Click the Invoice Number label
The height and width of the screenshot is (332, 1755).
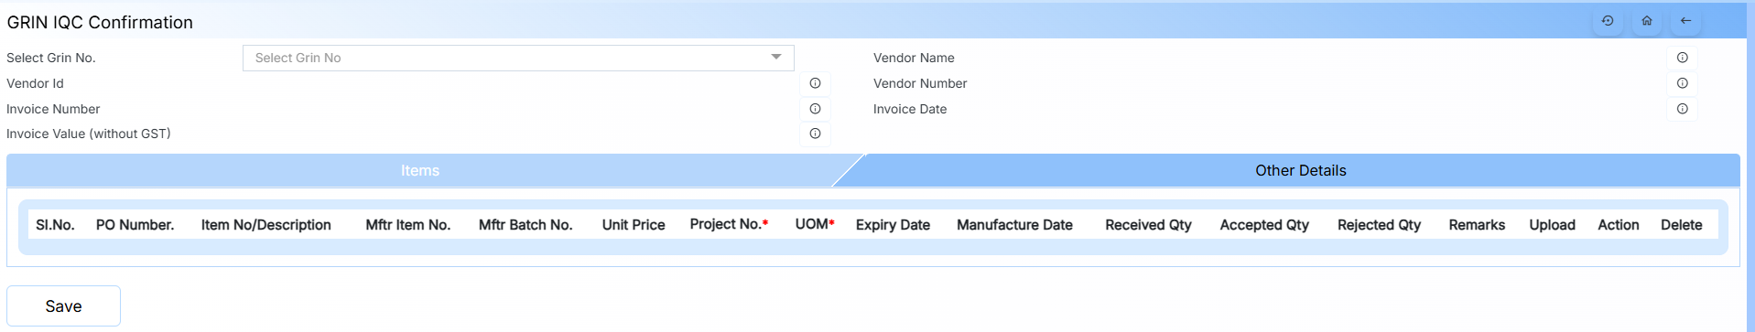53,109
